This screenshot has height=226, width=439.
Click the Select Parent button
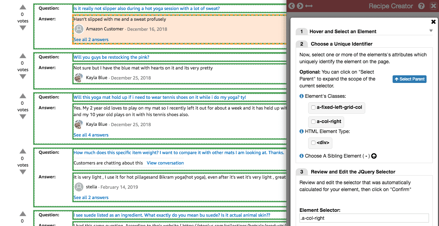point(410,79)
